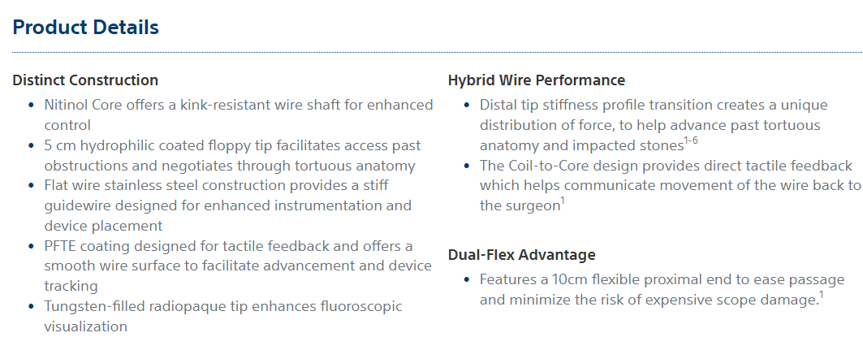Click the 10cm flexible proximal end bullet
The height and width of the screenshot is (350, 863).
click(x=662, y=290)
